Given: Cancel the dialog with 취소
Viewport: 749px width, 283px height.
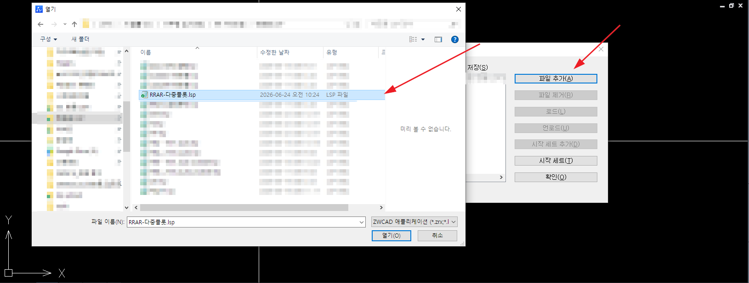Looking at the screenshot, I should [437, 235].
